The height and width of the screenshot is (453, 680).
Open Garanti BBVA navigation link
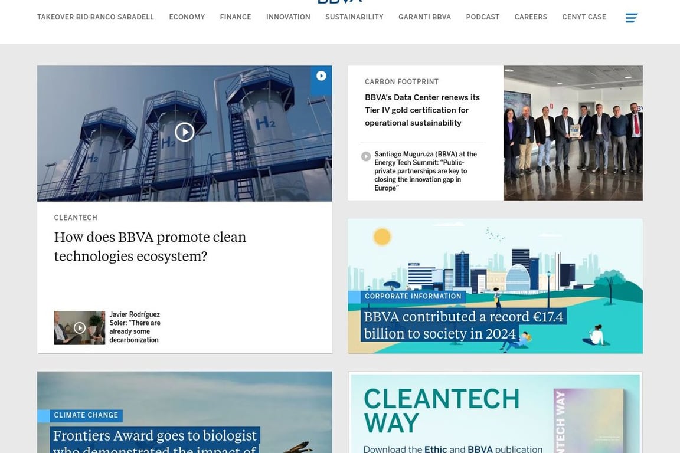424,17
